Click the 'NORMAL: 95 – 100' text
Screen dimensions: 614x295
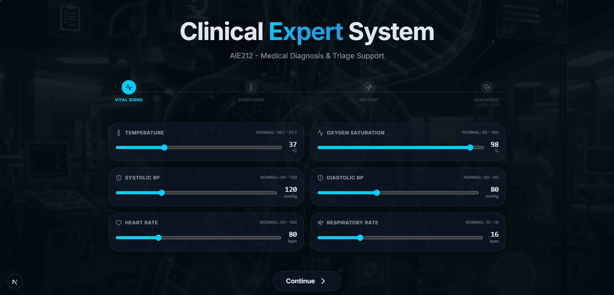pyautogui.click(x=480, y=133)
